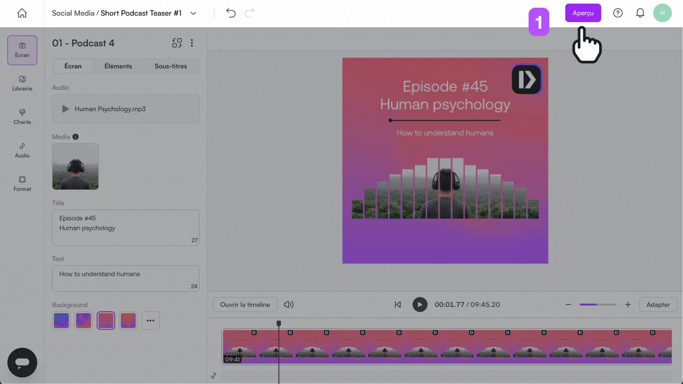This screenshot has height=384, width=683.
Task: Open the help menu
Action: point(618,13)
